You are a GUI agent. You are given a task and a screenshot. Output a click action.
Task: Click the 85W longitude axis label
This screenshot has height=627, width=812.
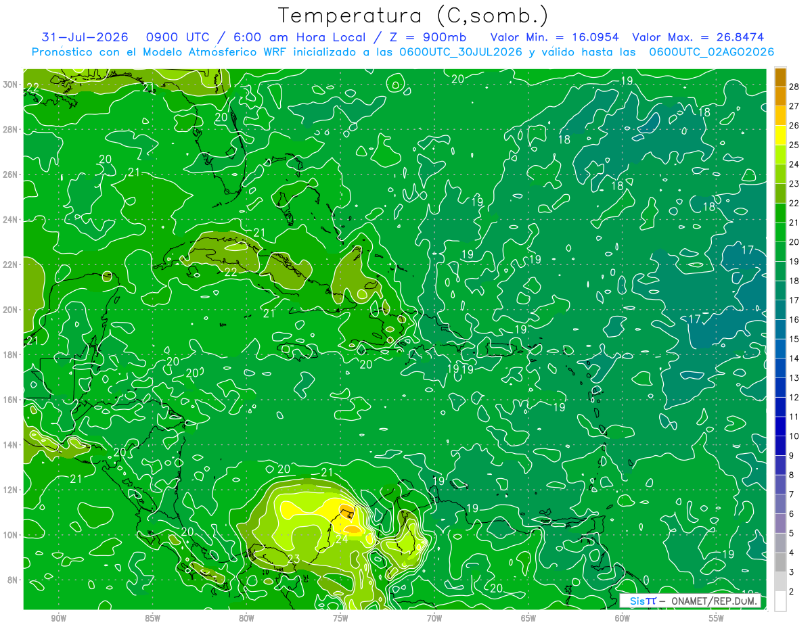click(x=152, y=618)
